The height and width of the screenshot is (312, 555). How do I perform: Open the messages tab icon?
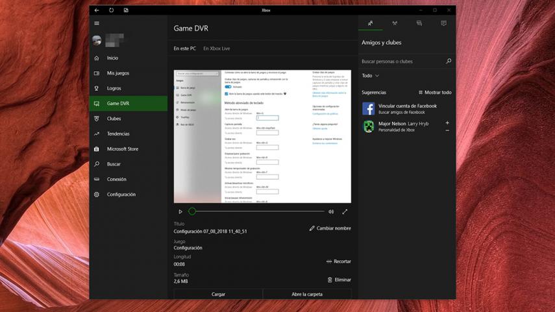(x=419, y=23)
